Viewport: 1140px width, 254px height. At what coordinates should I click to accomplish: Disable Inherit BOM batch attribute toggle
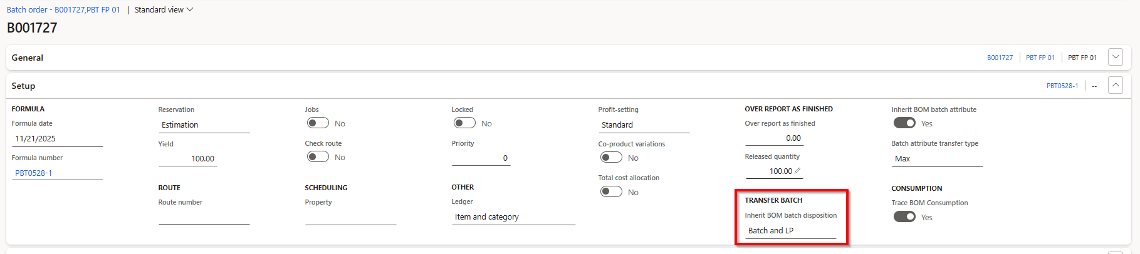[904, 123]
